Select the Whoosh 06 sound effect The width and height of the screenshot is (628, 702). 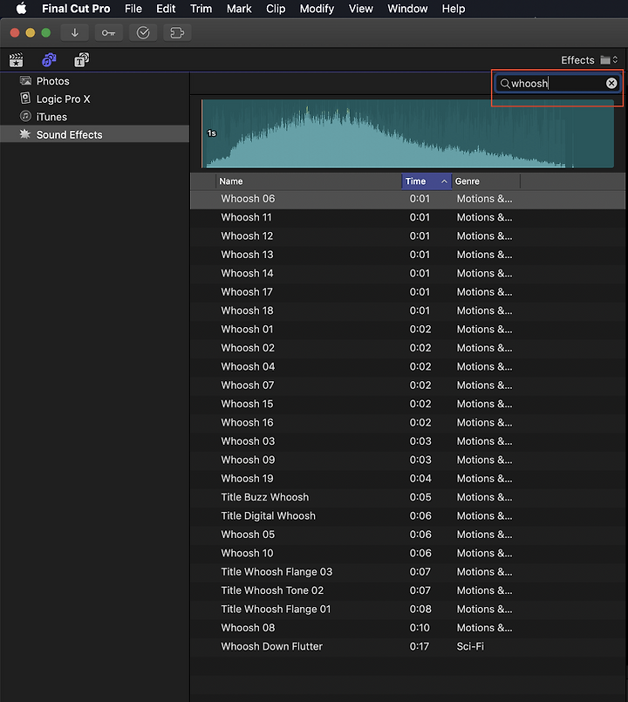(x=407, y=199)
